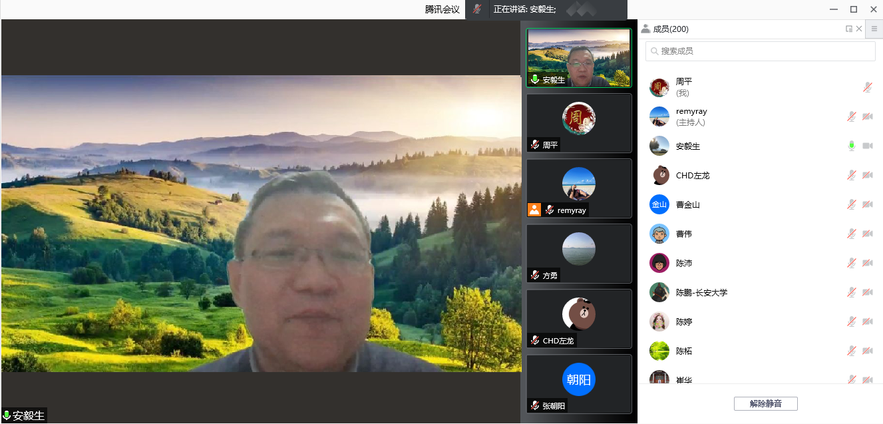883x424 pixels.
Task: Select 方勇's thumbnail tile
Action: click(578, 254)
